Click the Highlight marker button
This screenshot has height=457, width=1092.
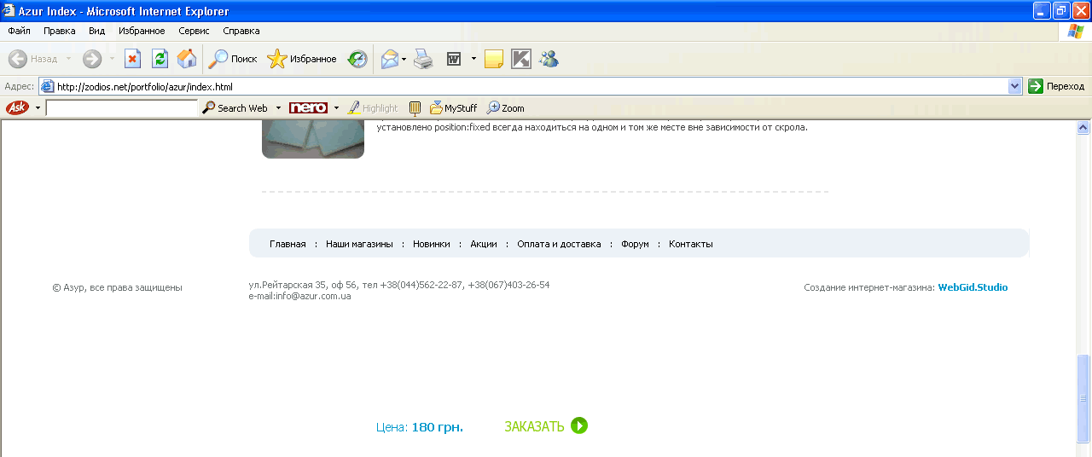click(373, 108)
